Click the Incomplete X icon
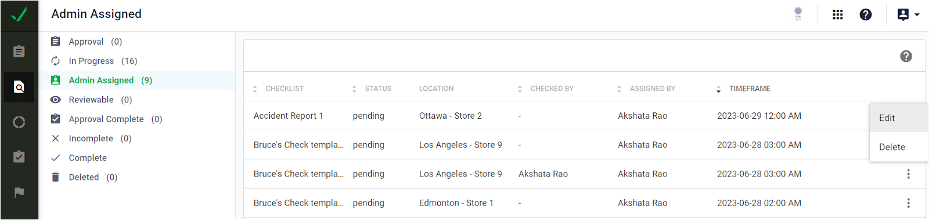929x220 pixels. click(x=56, y=138)
